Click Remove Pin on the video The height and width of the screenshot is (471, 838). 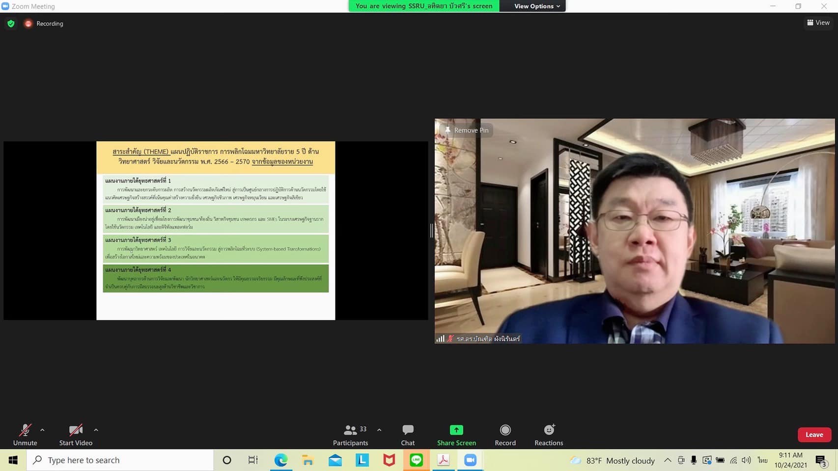pyautogui.click(x=466, y=130)
